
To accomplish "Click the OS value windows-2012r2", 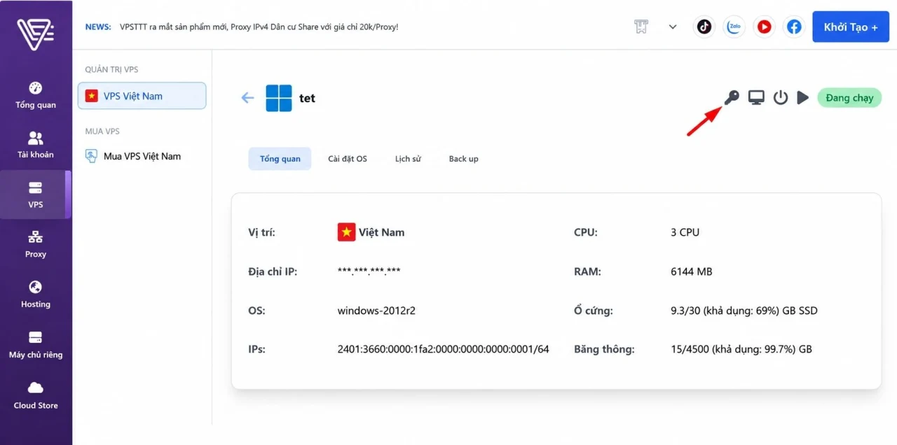I will [376, 310].
